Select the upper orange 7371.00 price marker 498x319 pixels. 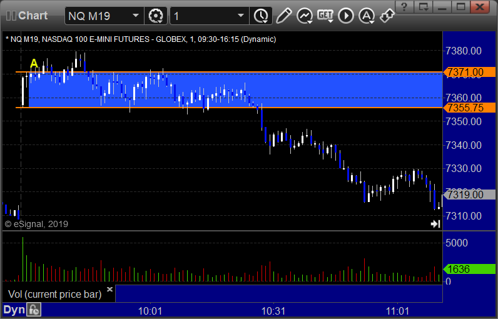coord(469,72)
